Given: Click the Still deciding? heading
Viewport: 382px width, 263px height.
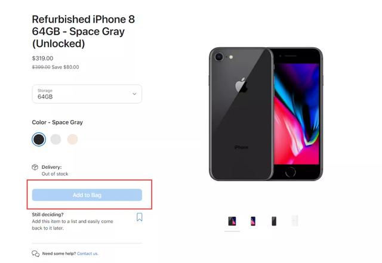Looking at the screenshot, I should [48, 215].
